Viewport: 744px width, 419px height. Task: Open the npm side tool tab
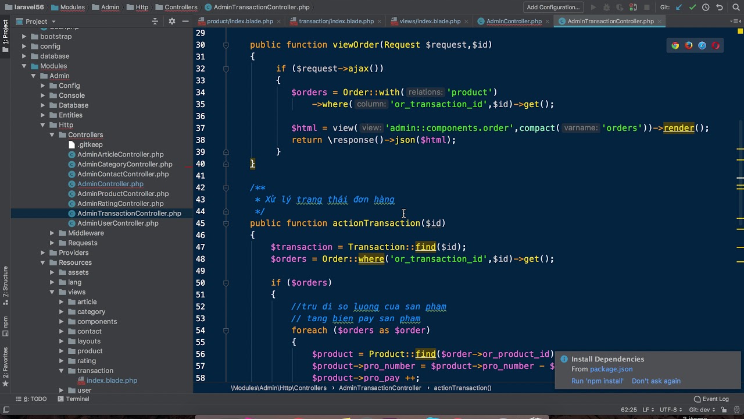[5, 326]
